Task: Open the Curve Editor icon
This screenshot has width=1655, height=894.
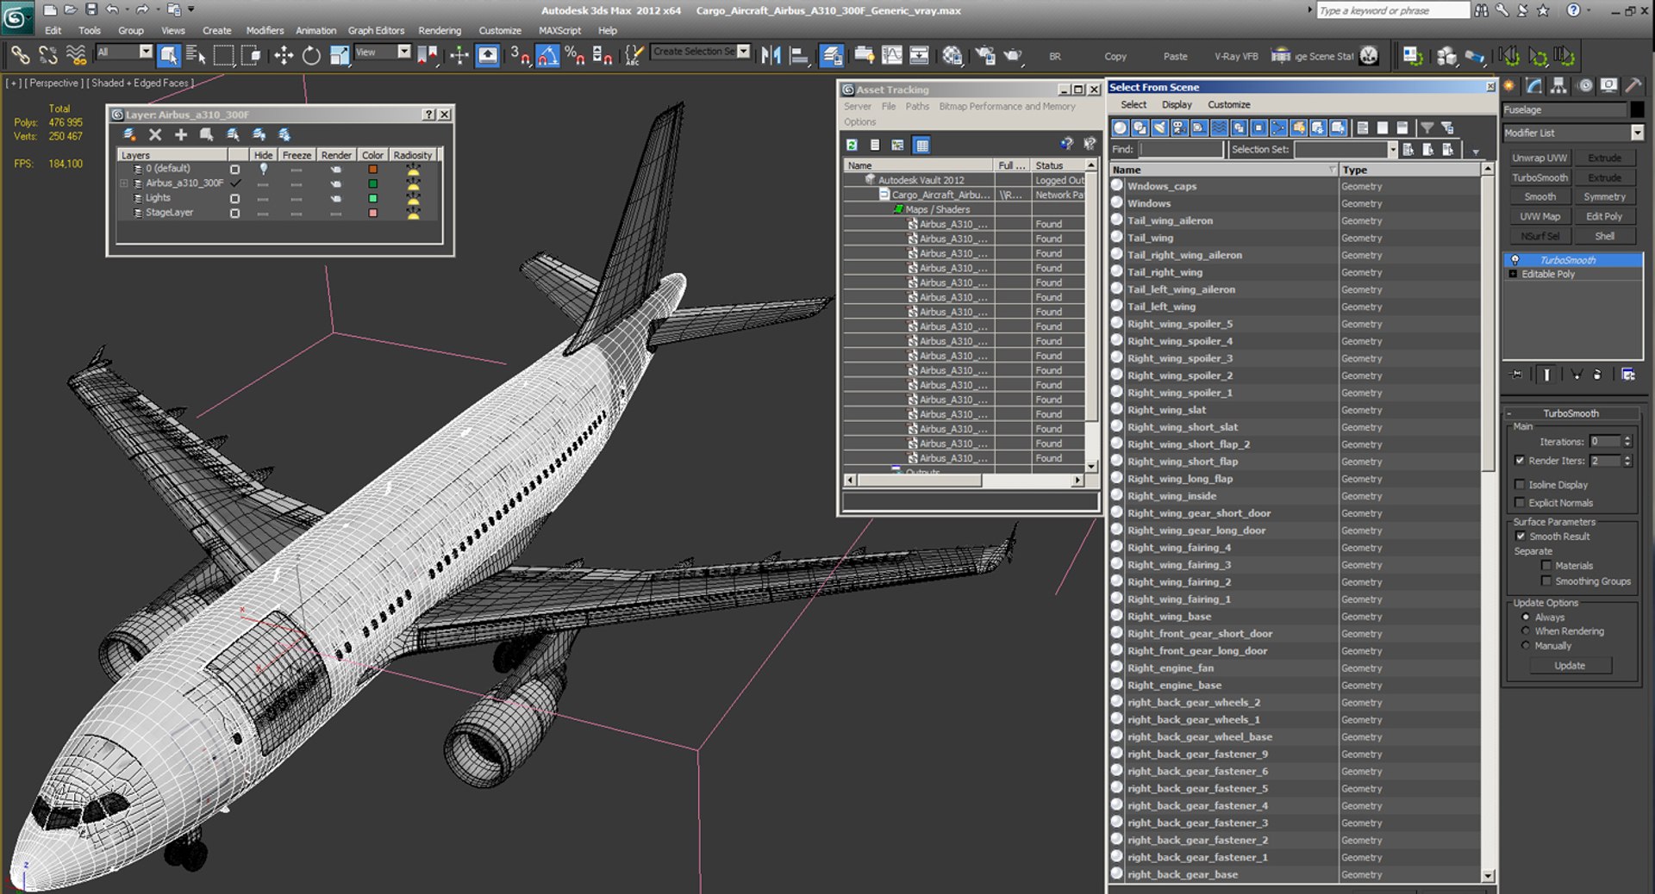Action: coord(891,56)
